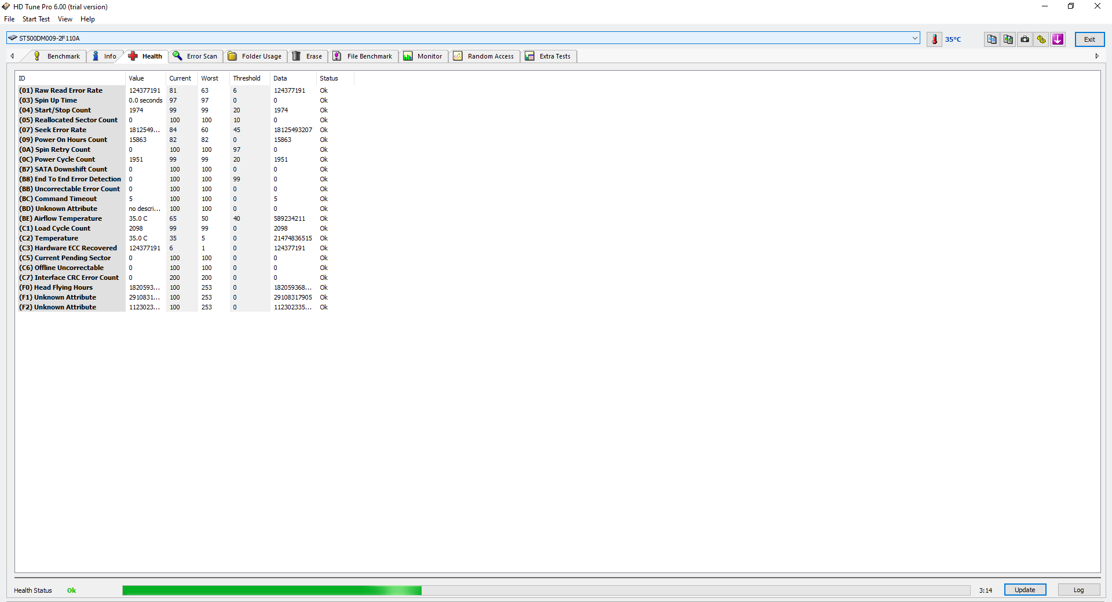This screenshot has height=602, width=1112.
Task: Click the HD Tune Pro title bar icon
Action: 6,6
